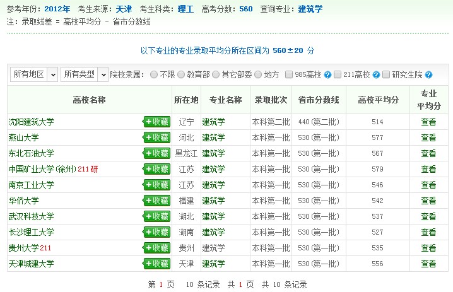Favorite 中国矿业大学(徐州) with 收藏 button

(x=156, y=169)
